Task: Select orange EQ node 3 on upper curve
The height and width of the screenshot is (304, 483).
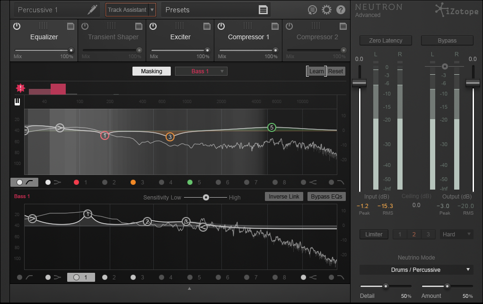Action: (x=170, y=137)
